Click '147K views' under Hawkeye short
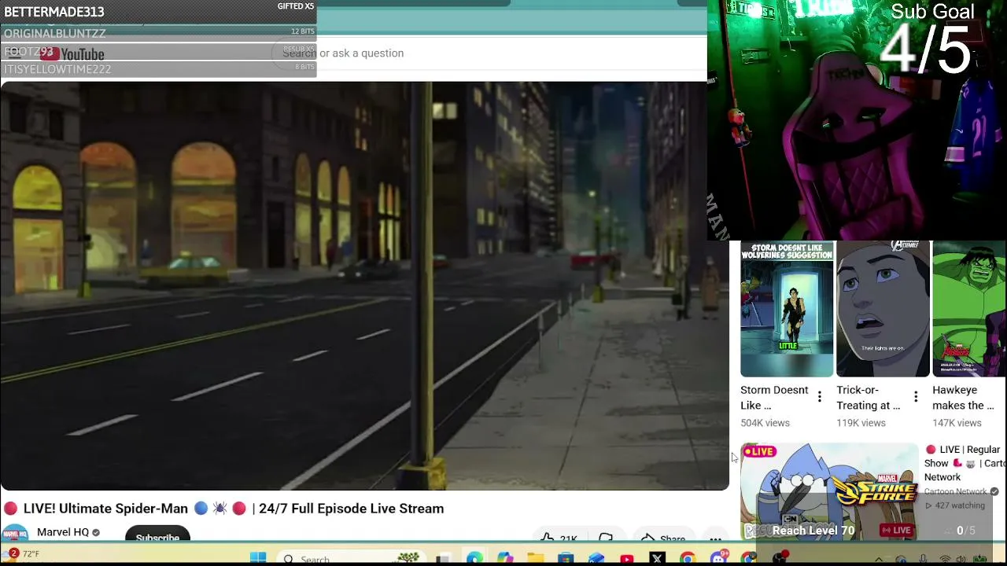Screen dimensions: 1007x566 (957, 423)
